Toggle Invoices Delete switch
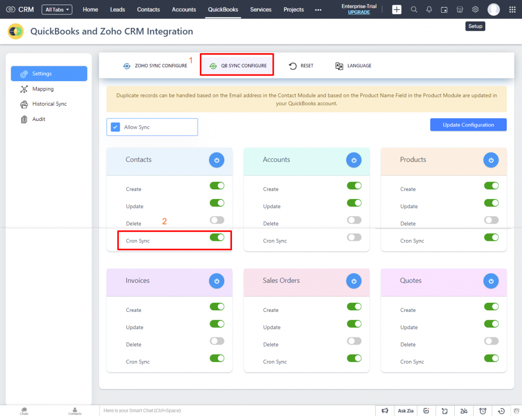Viewport: 522px width, 416px height. point(217,341)
